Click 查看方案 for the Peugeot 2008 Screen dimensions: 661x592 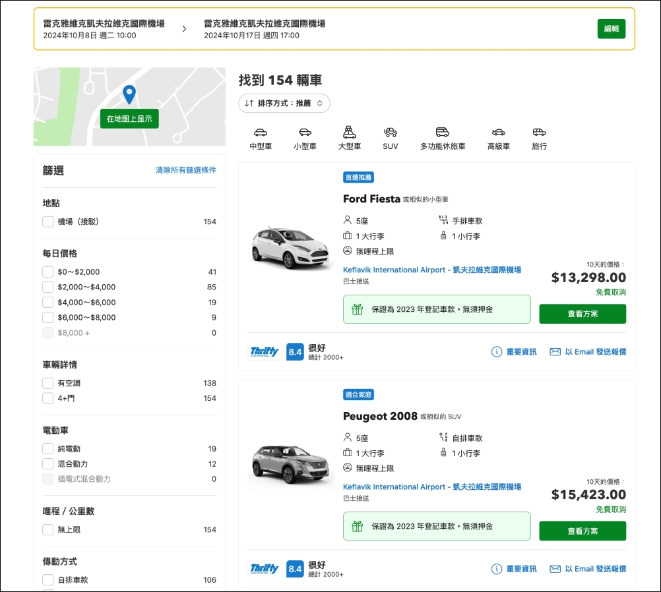582,531
